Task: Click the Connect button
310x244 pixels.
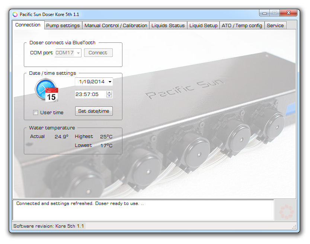Action: click(98, 53)
